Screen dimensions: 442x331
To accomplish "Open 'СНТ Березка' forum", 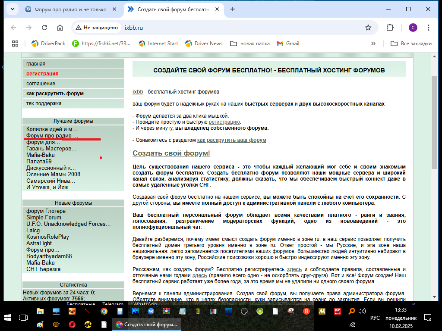I will pos(44,269).
